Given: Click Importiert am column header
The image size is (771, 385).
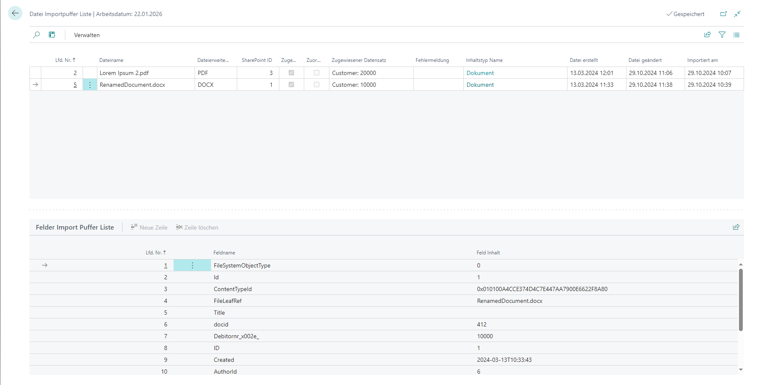Looking at the screenshot, I should (702, 60).
